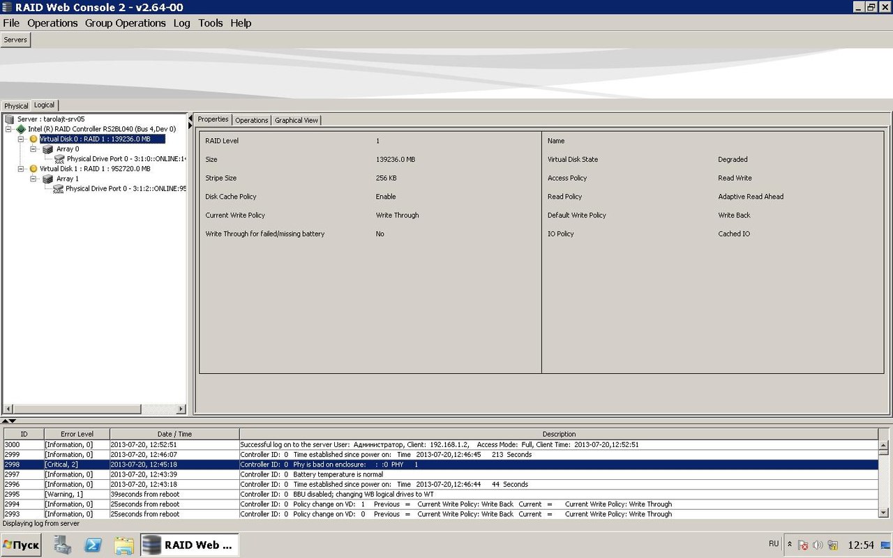Select Intel (R) RAID Controller RS2BL040 node
The height and width of the screenshot is (558, 893).
point(102,129)
